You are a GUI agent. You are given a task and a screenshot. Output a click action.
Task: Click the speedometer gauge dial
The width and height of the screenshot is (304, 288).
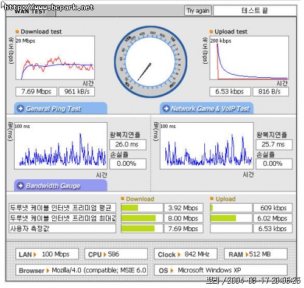tap(150, 62)
